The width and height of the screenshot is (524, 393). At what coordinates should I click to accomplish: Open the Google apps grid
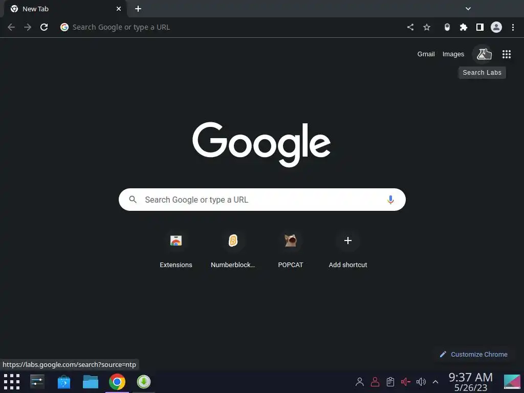(x=506, y=54)
